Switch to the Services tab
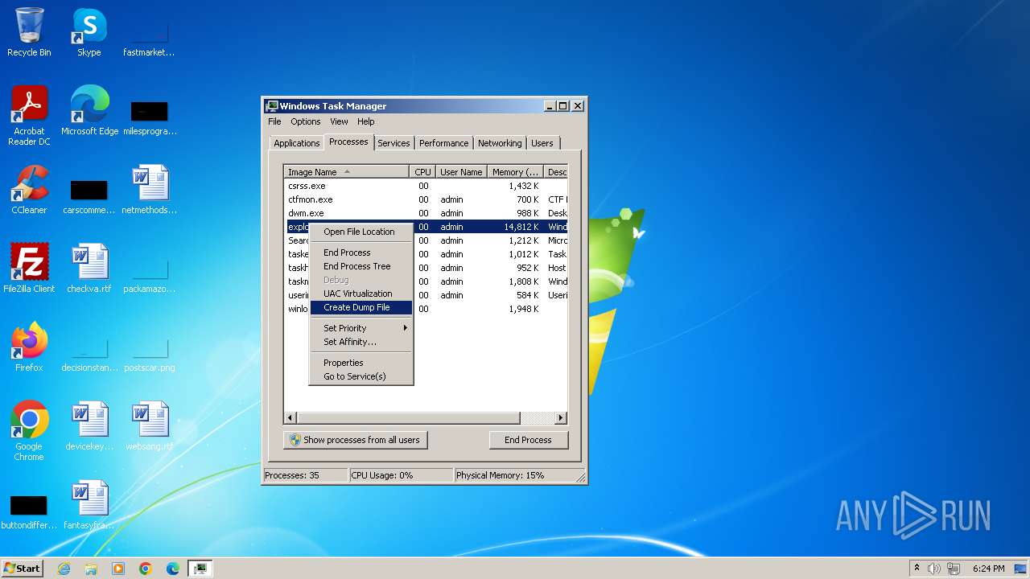This screenshot has width=1030, height=579. pos(393,143)
